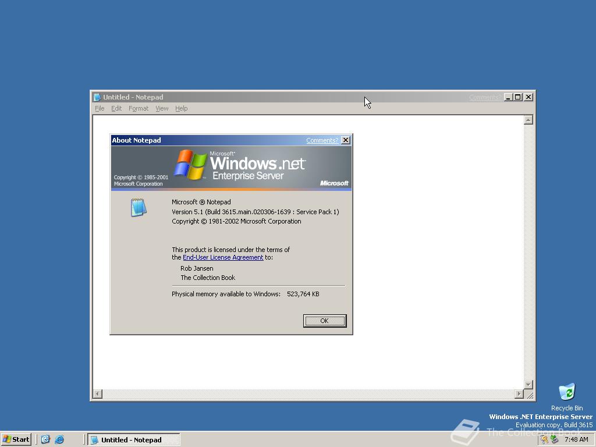
Task: Open the View menu in Notepad
Action: [x=162, y=108]
